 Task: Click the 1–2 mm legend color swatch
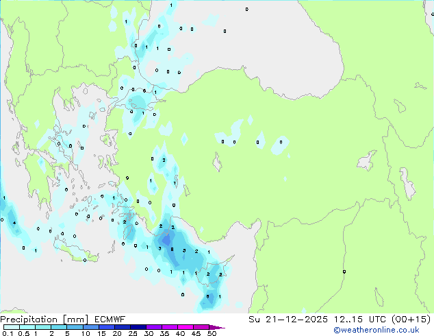[x=43, y=327]
